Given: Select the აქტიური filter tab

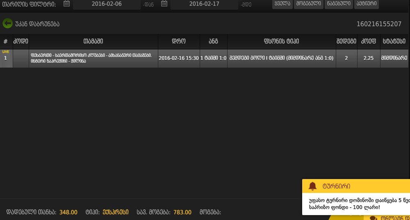Looking at the screenshot, I should pyautogui.click(x=367, y=4).
